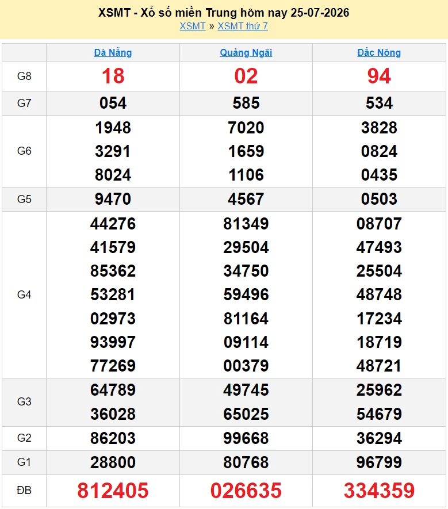Screen dimensions: 448x509
Task: Click G4 number 44276
Action: (x=113, y=224)
